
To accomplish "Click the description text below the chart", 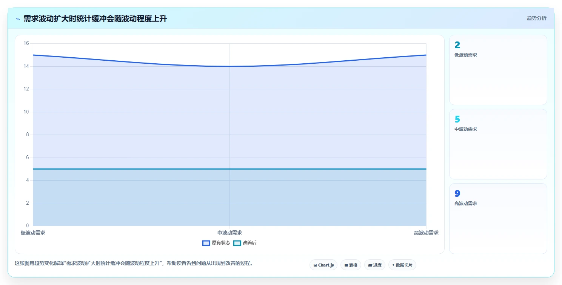I will click(134, 263).
